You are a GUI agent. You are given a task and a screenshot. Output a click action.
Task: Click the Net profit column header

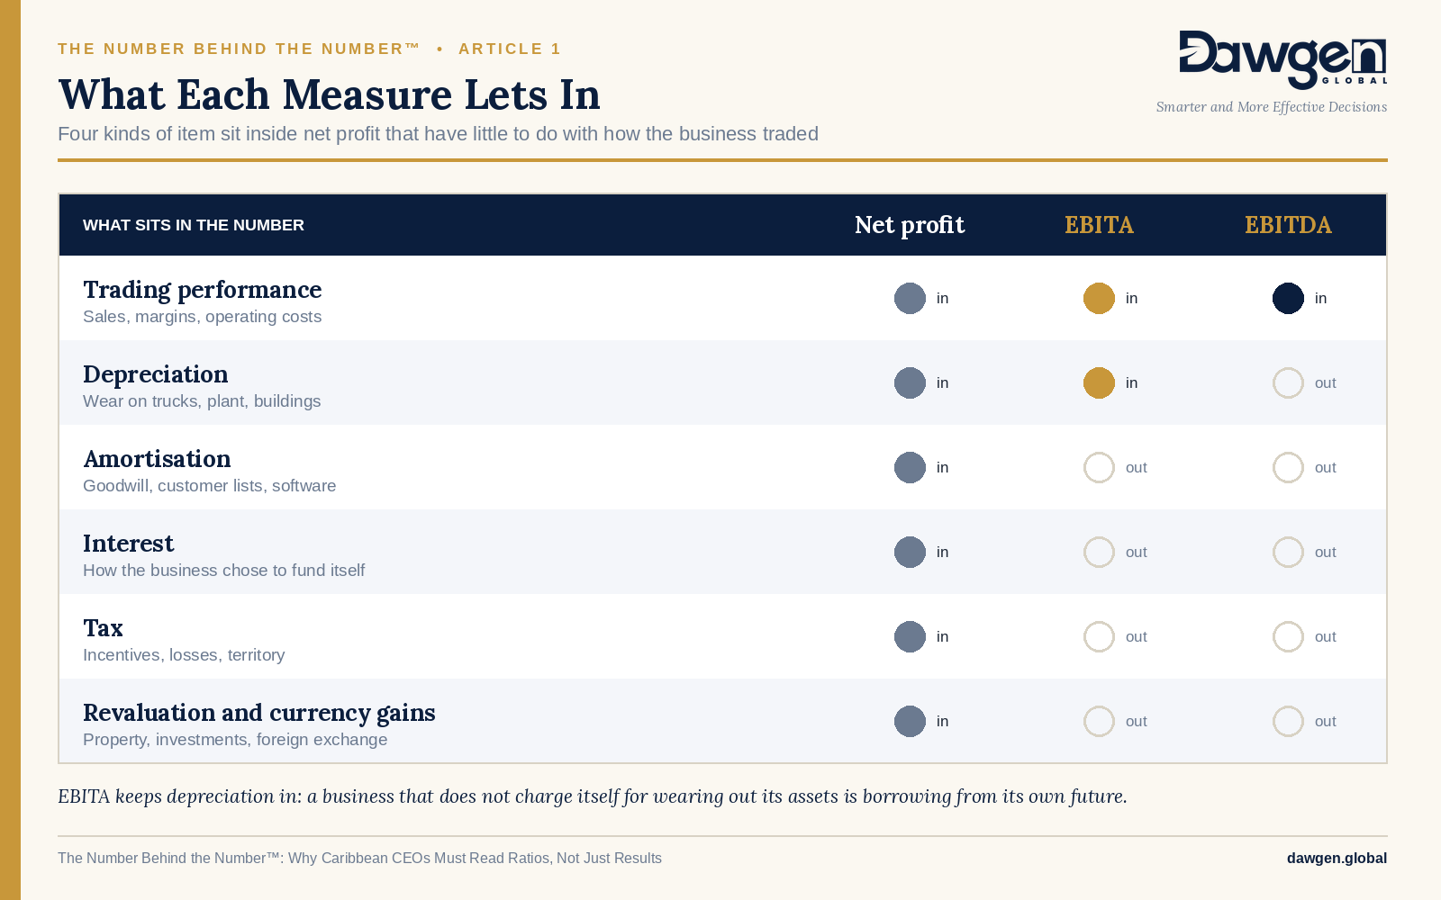click(x=910, y=225)
